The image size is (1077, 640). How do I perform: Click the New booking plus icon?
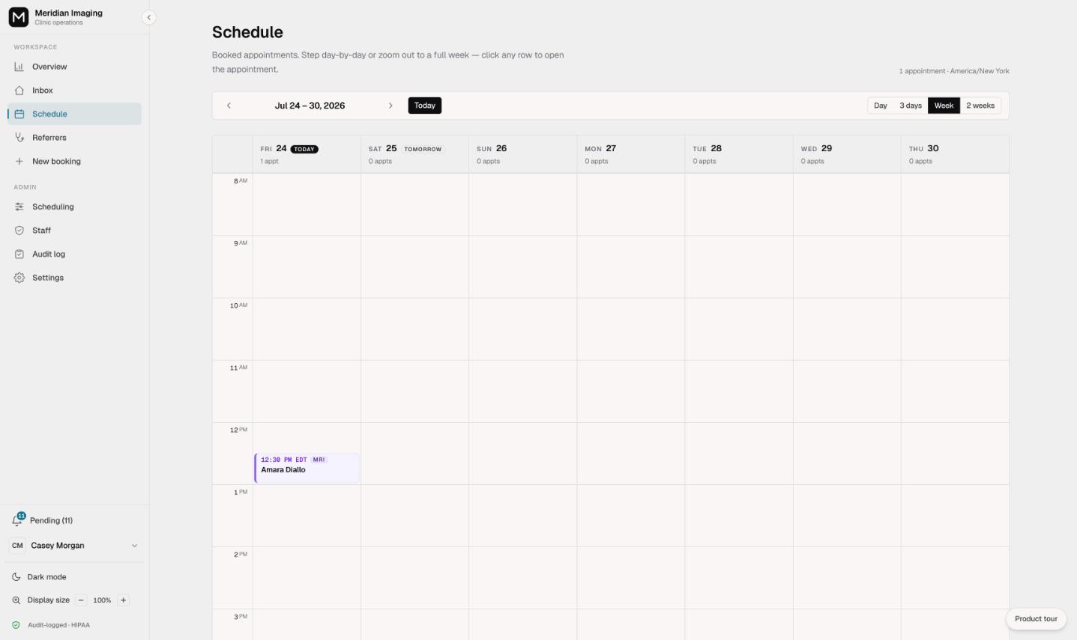[x=19, y=162]
